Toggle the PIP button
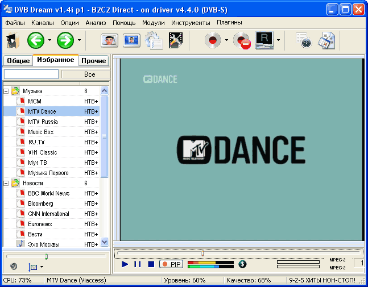The height and width of the screenshot is (287, 368). [171, 264]
